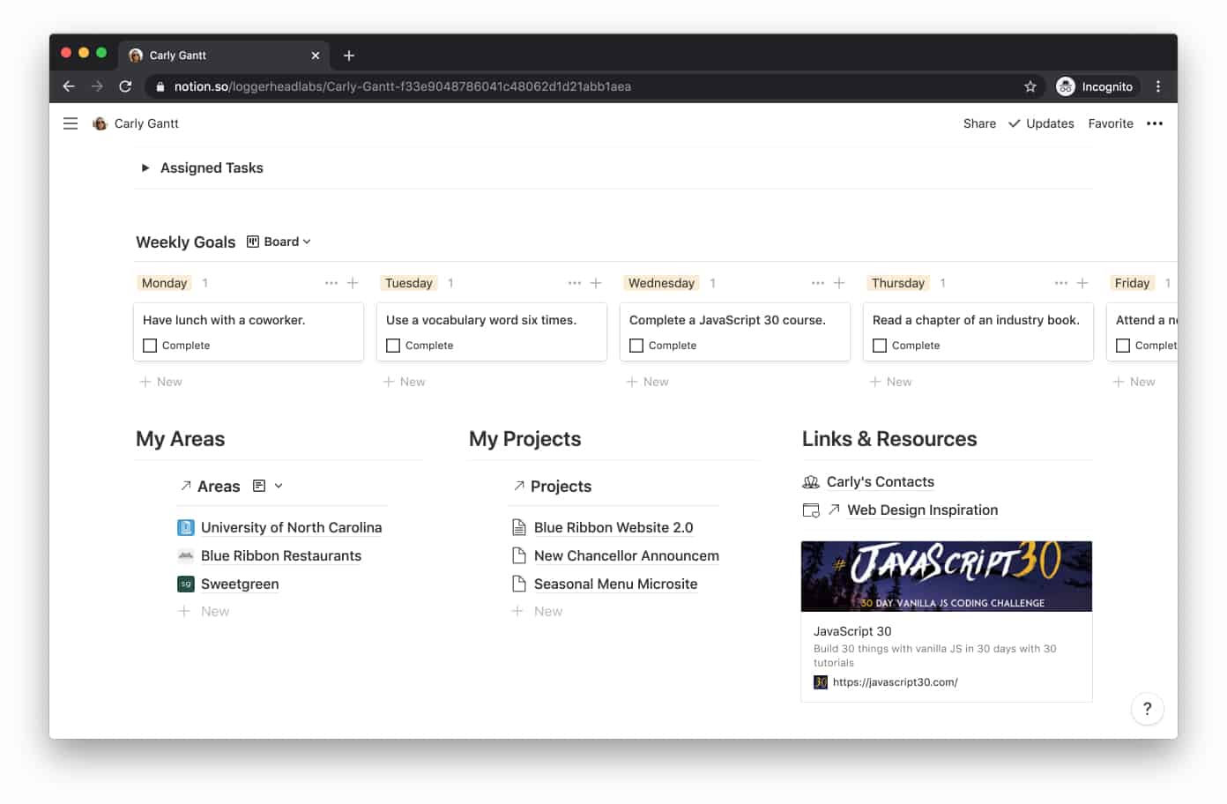This screenshot has width=1227, height=804.
Task: Mark 'Read a chapter of an industry book' done
Action: coord(879,345)
